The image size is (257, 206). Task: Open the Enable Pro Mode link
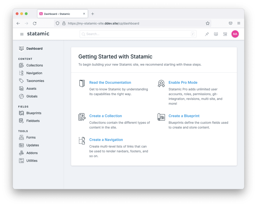[x=183, y=83]
